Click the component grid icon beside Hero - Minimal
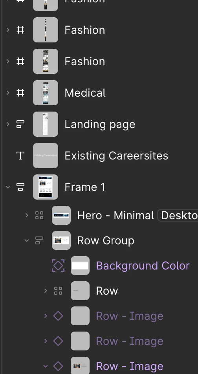Viewport: 198px width, 374px height. coord(39,215)
